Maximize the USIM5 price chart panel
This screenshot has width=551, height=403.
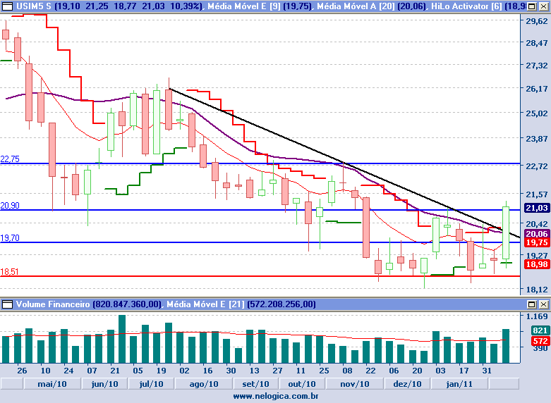[533, 6]
